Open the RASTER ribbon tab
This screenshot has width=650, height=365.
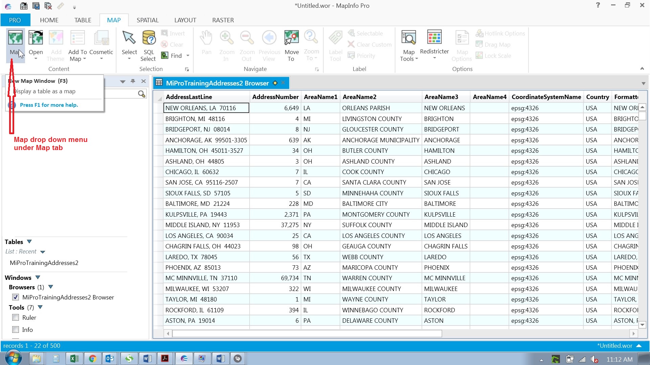point(223,20)
